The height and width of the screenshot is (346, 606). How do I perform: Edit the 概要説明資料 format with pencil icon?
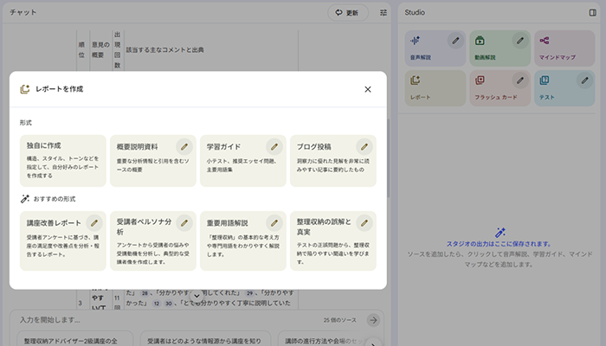click(184, 146)
